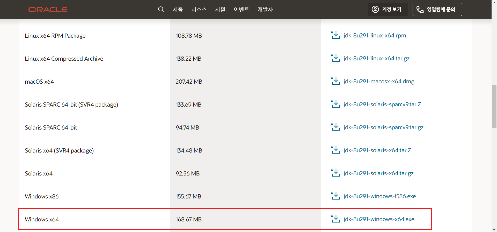The height and width of the screenshot is (232, 497).
Task: Click the scrollbar down arrow
Action: [x=494, y=230]
